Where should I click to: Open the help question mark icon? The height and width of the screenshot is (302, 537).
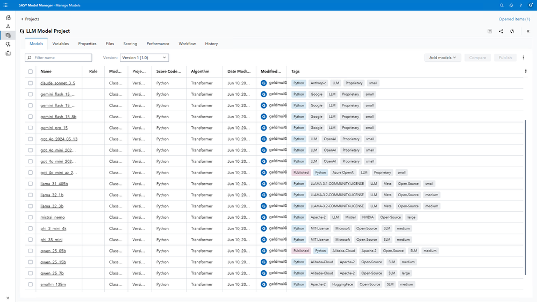[520, 5]
